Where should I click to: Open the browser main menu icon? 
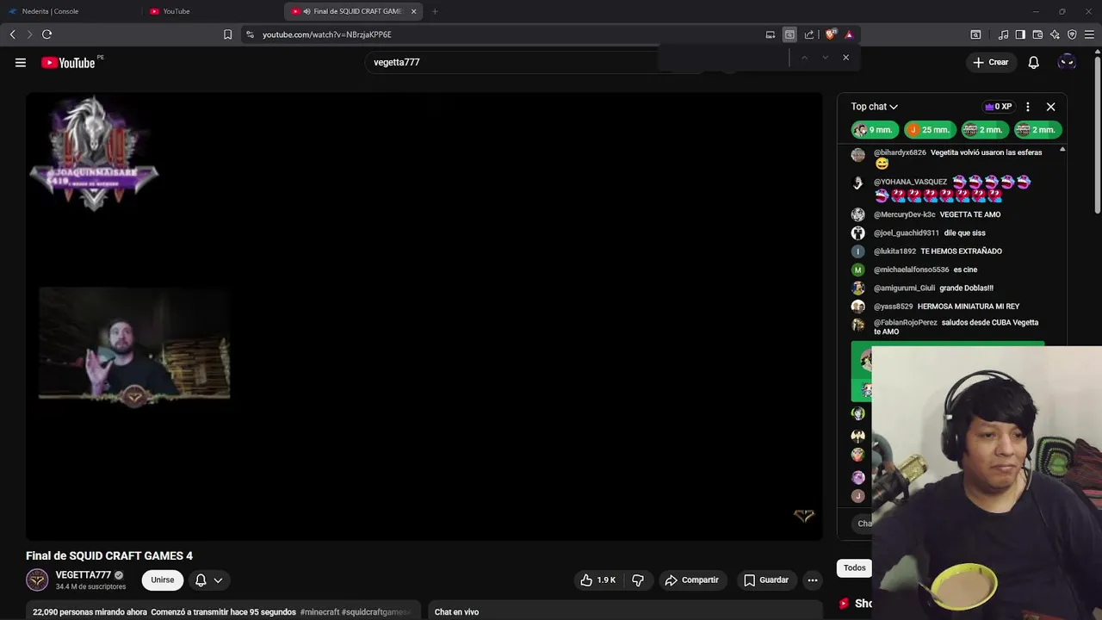[1090, 34]
